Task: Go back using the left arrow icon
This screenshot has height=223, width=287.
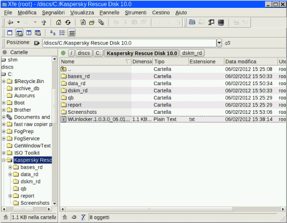Action: 10,22
